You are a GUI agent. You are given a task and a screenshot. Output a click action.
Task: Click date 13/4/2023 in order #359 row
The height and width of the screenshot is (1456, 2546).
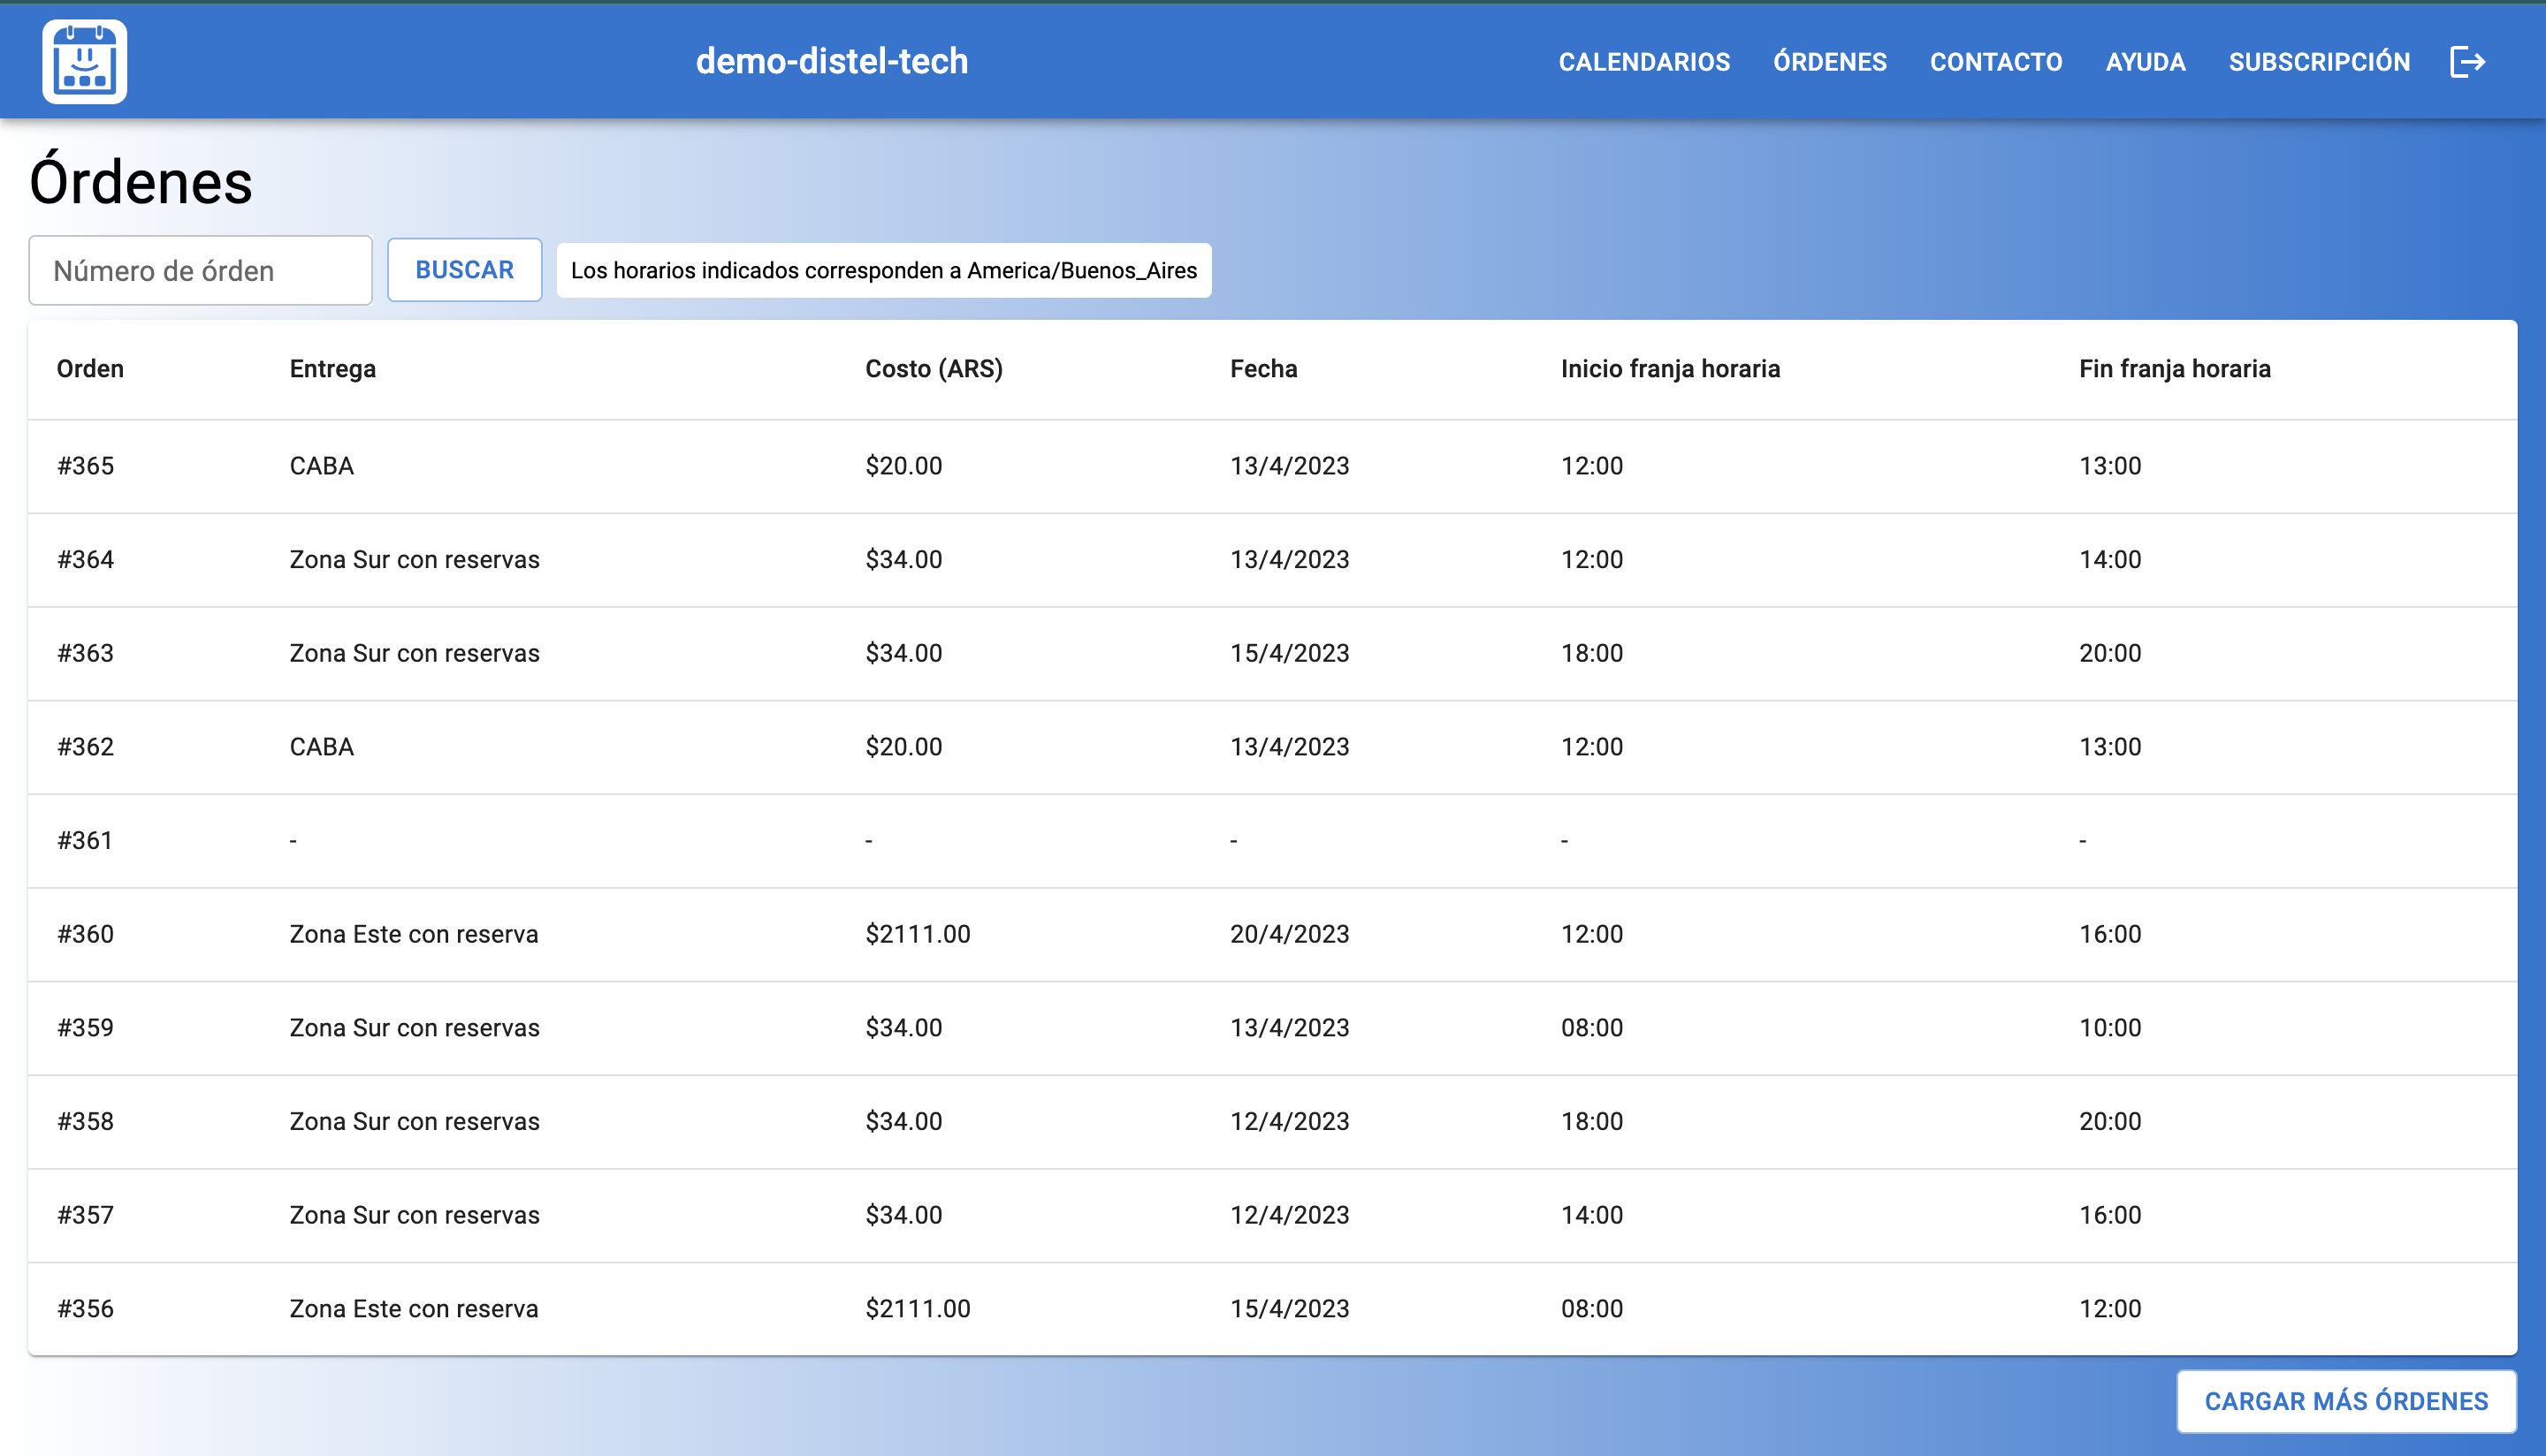[x=1290, y=1028]
